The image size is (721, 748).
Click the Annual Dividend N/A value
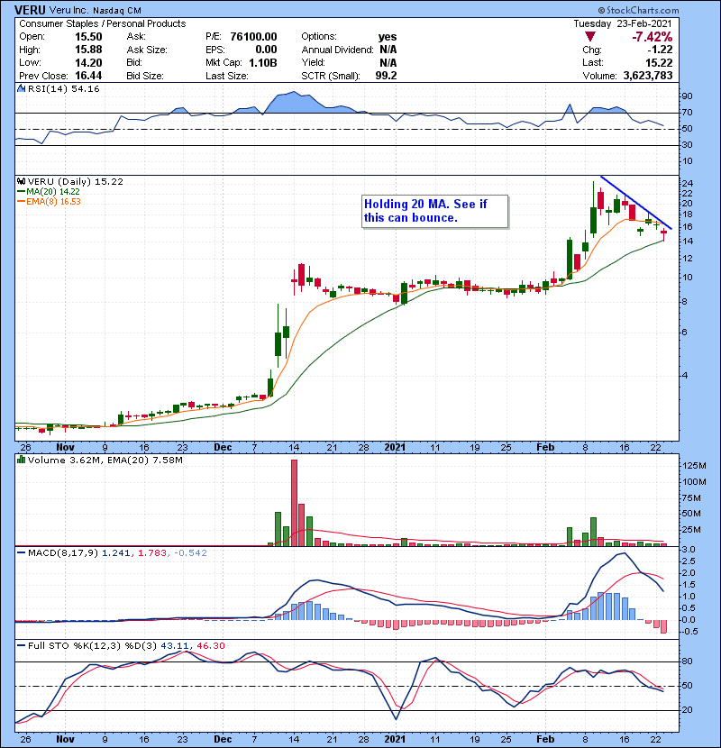(388, 50)
